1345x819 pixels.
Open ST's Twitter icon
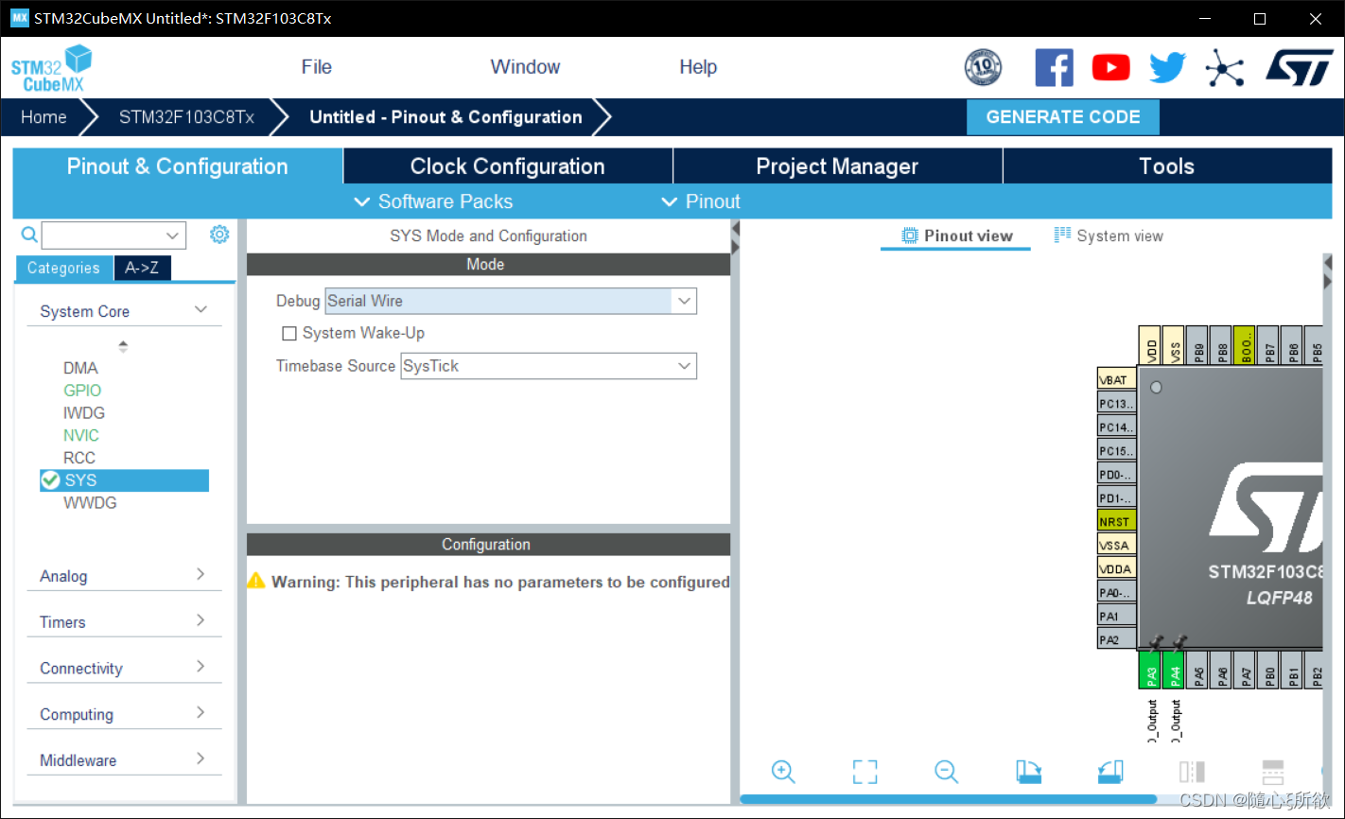pos(1168,68)
